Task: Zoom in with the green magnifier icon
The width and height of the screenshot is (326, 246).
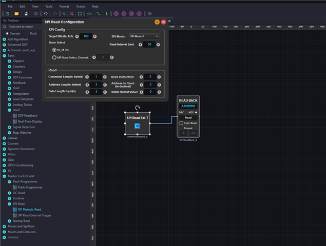Action: click(64, 14)
